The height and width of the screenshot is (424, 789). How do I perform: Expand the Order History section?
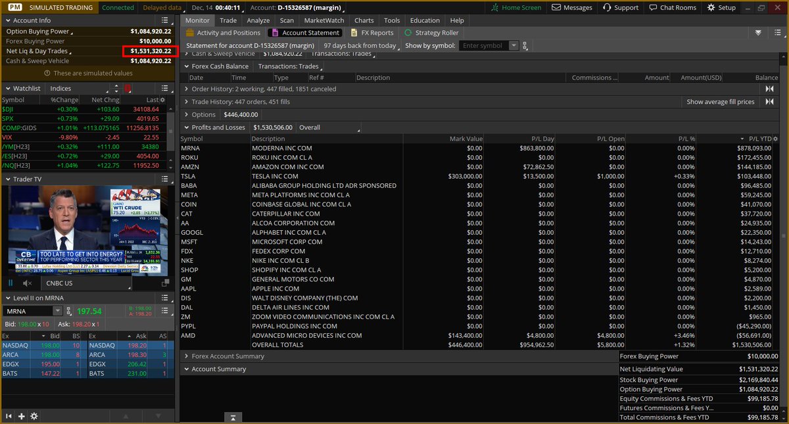(x=186, y=89)
